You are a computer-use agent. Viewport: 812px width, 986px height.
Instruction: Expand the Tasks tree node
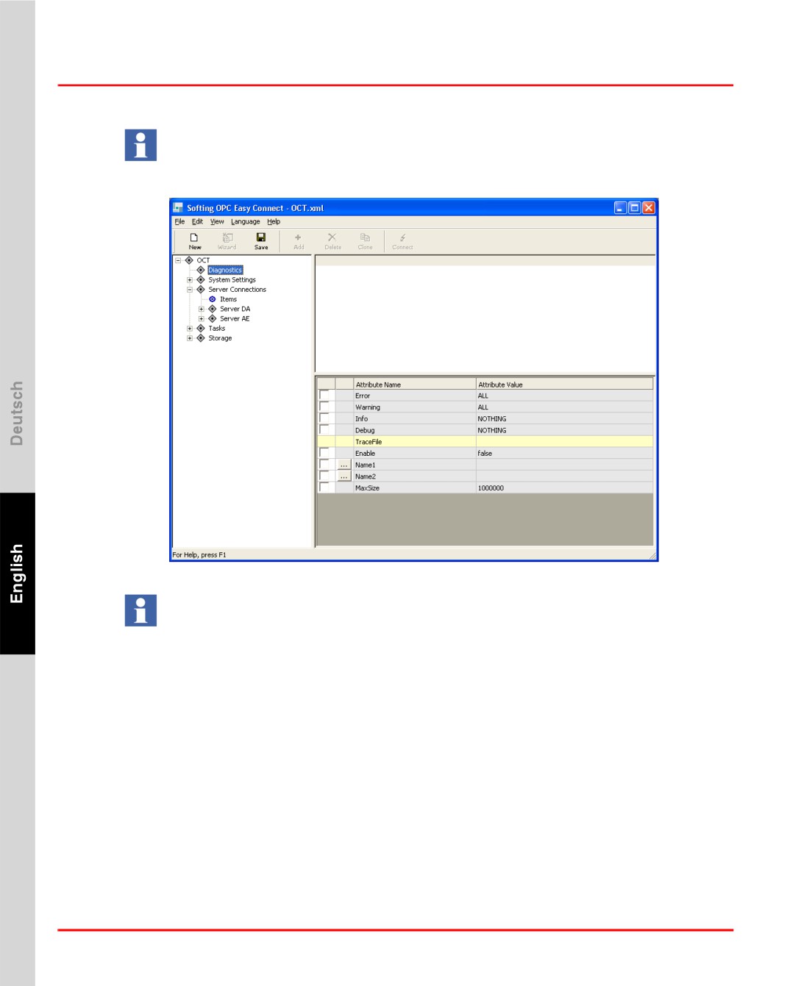(x=190, y=329)
